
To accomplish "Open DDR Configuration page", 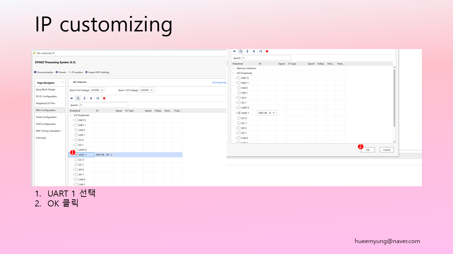I will point(46,124).
